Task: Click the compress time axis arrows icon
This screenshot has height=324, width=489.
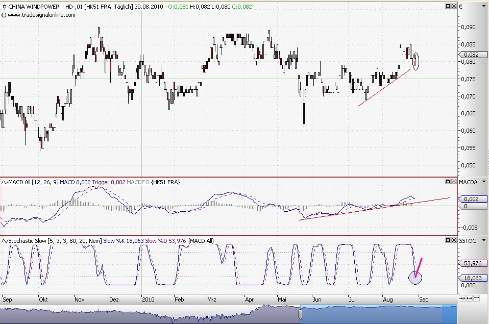Action: (x=462, y=298)
